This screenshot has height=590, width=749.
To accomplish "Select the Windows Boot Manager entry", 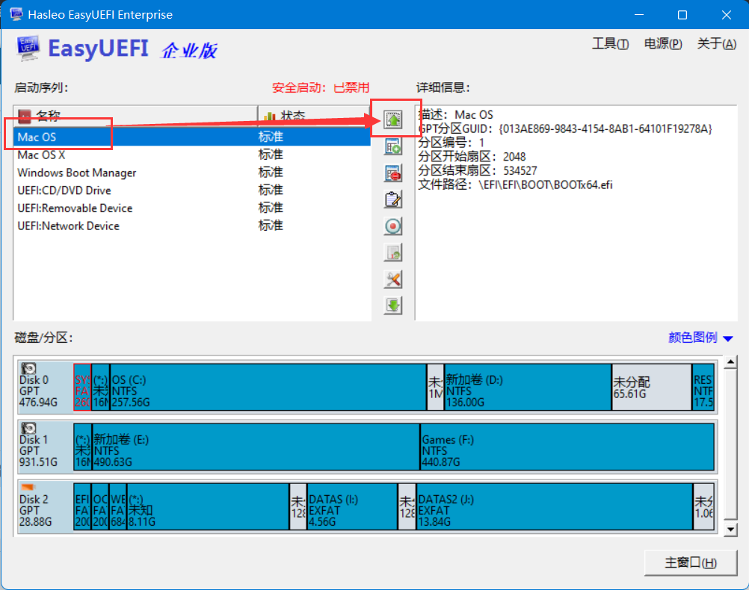I will pyautogui.click(x=76, y=173).
